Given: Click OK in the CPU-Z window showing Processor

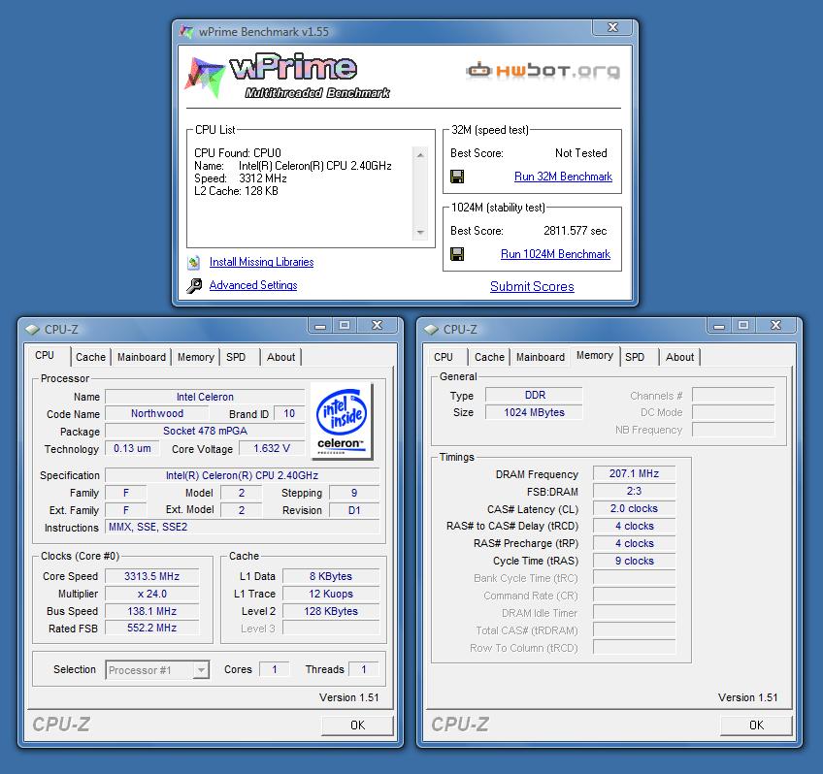Looking at the screenshot, I should tap(357, 726).
